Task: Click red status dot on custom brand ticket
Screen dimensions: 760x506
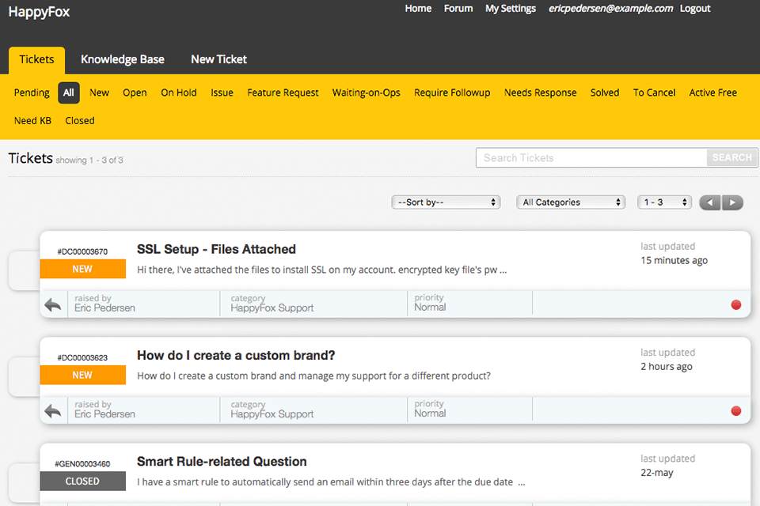Action: pyautogui.click(x=735, y=410)
